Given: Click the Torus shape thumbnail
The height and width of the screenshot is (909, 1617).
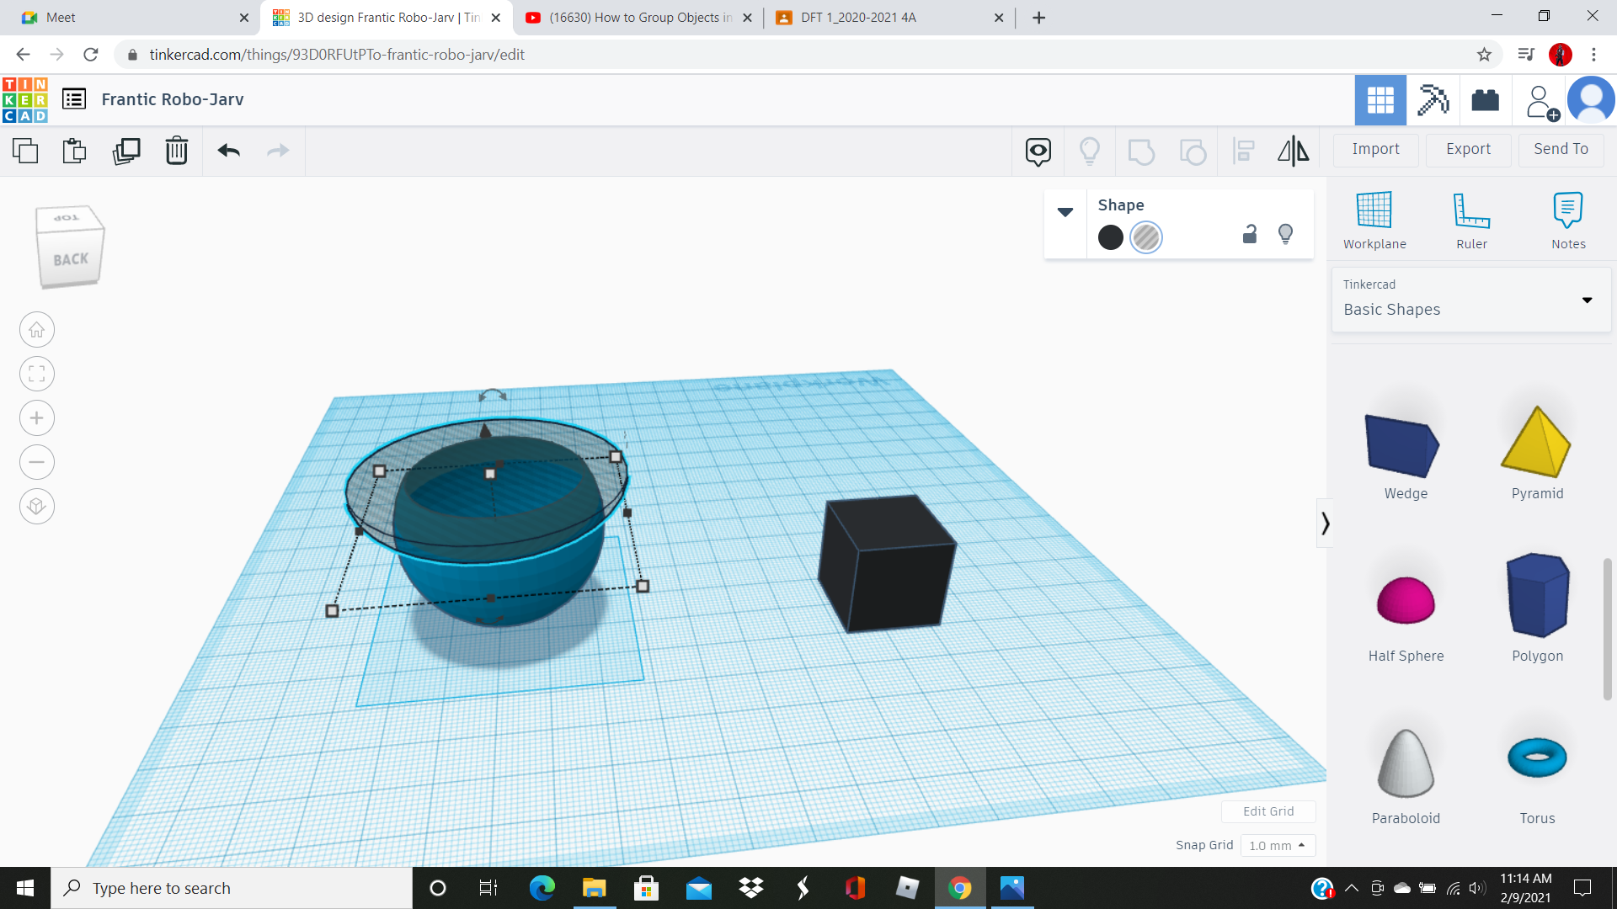Looking at the screenshot, I should click(1536, 757).
